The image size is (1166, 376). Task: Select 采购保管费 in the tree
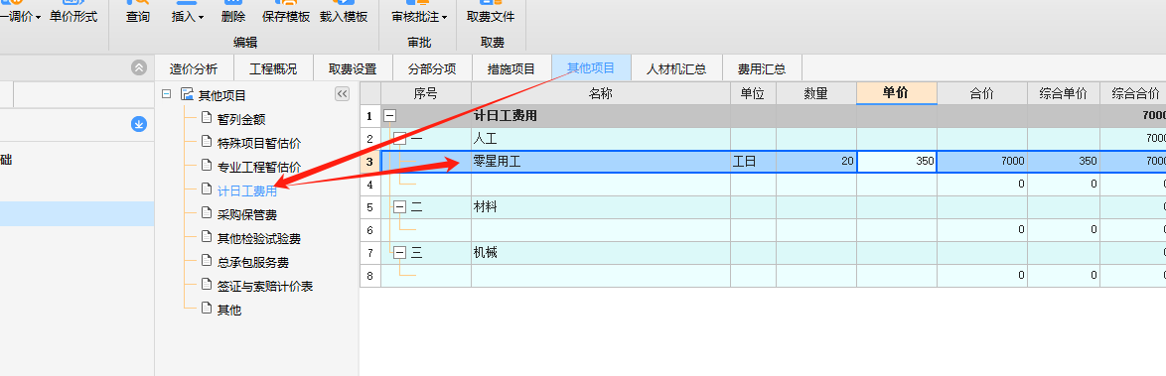(x=247, y=214)
